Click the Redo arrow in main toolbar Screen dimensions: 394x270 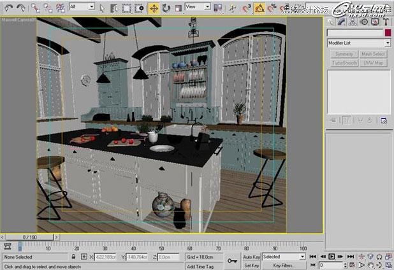coord(22,8)
